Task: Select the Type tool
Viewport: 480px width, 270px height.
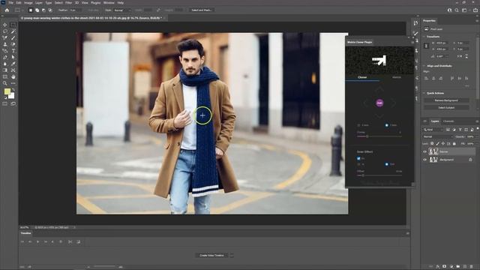Action: pos(13,51)
